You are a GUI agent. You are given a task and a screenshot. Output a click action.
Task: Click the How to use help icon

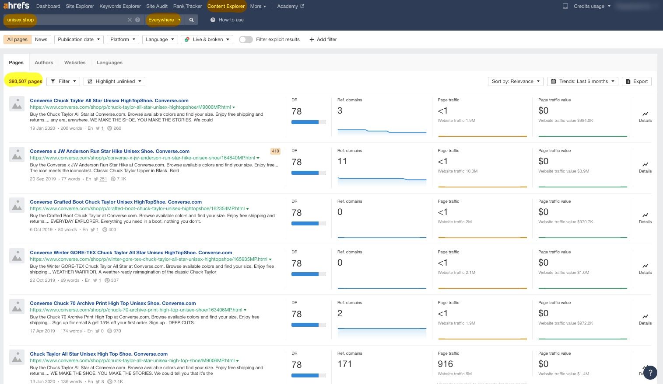(x=213, y=20)
